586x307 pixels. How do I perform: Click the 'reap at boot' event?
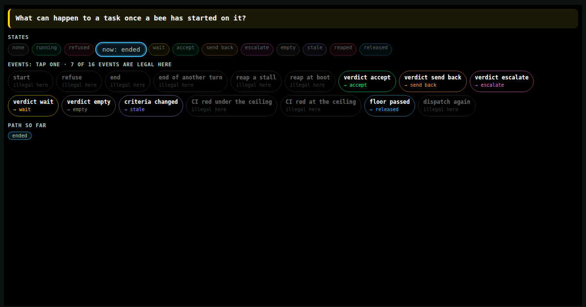[310, 81]
